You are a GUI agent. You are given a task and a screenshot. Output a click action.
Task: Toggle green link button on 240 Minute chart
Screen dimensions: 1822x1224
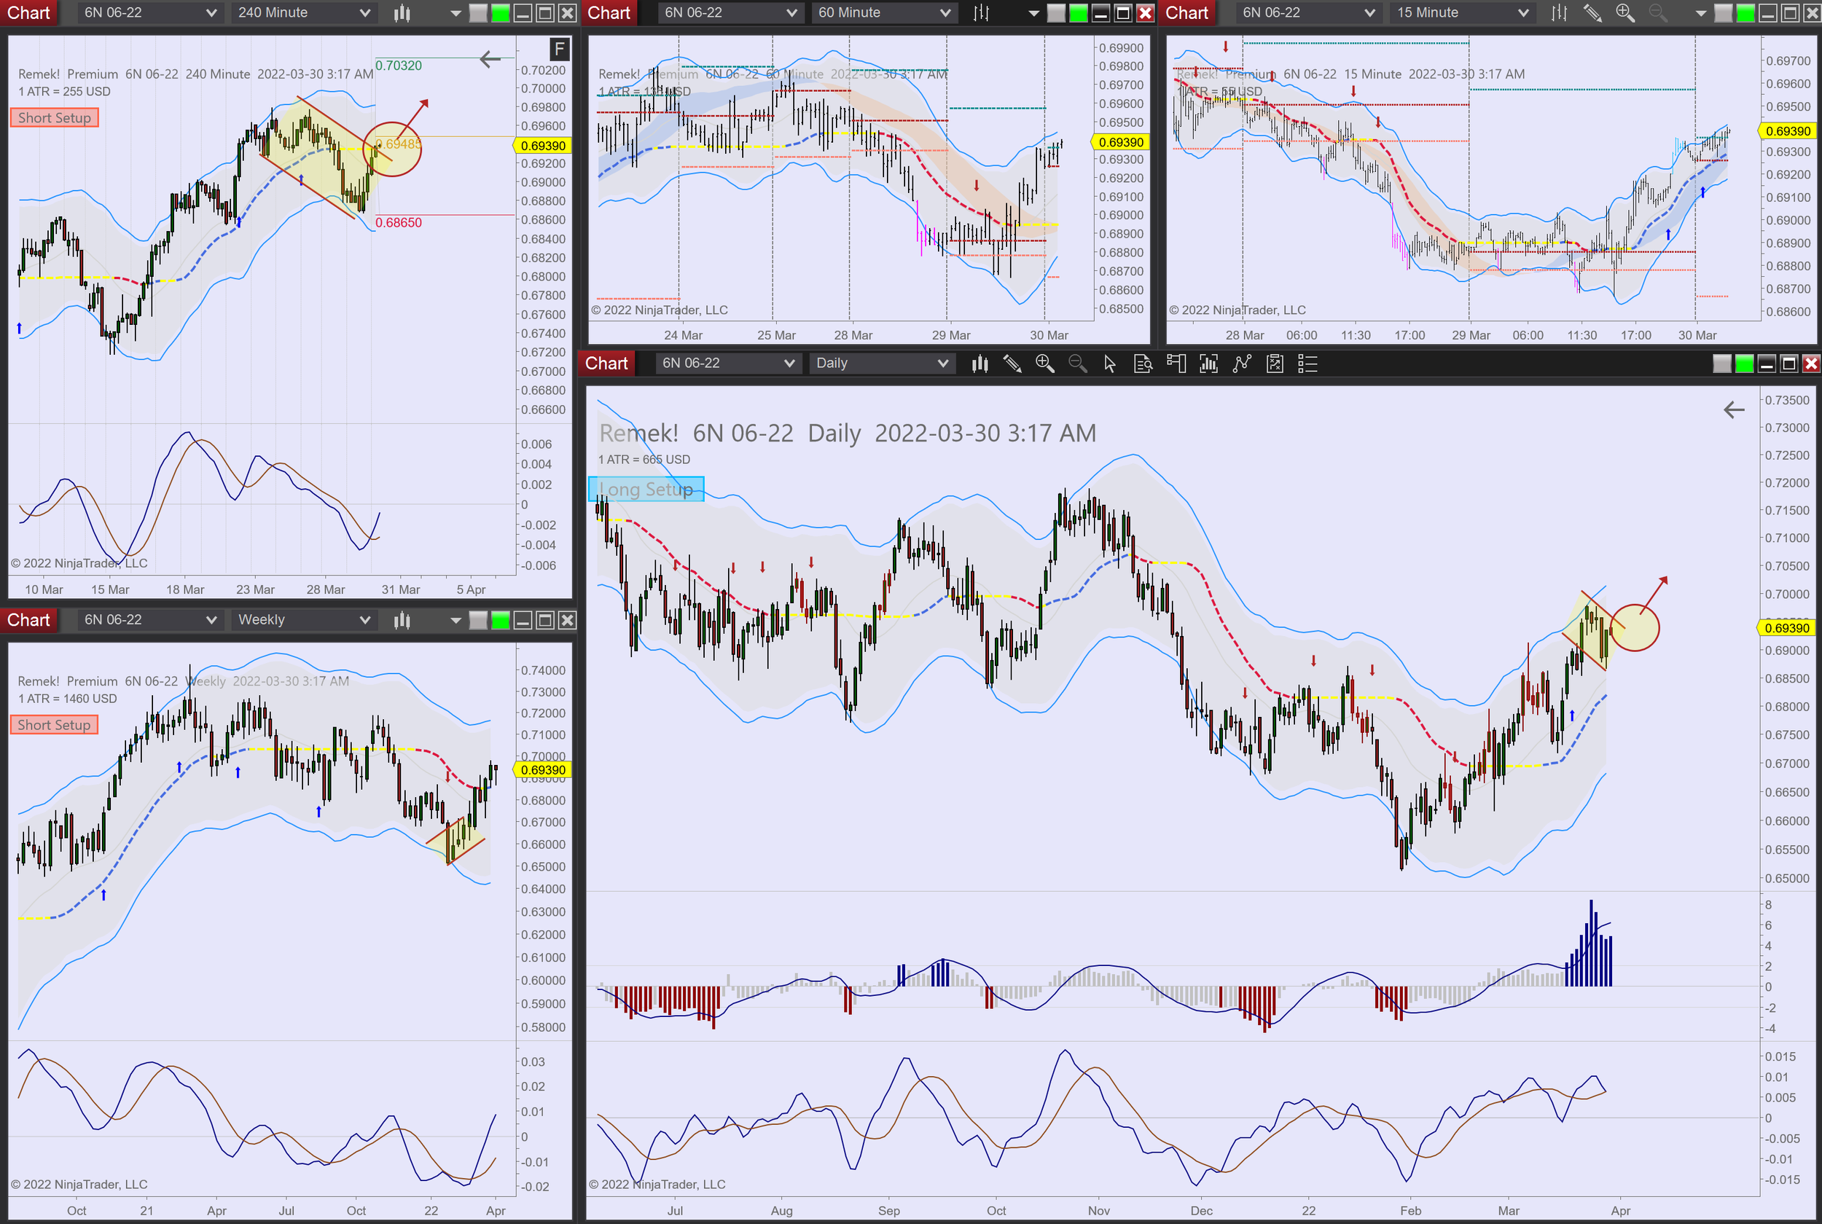click(501, 12)
